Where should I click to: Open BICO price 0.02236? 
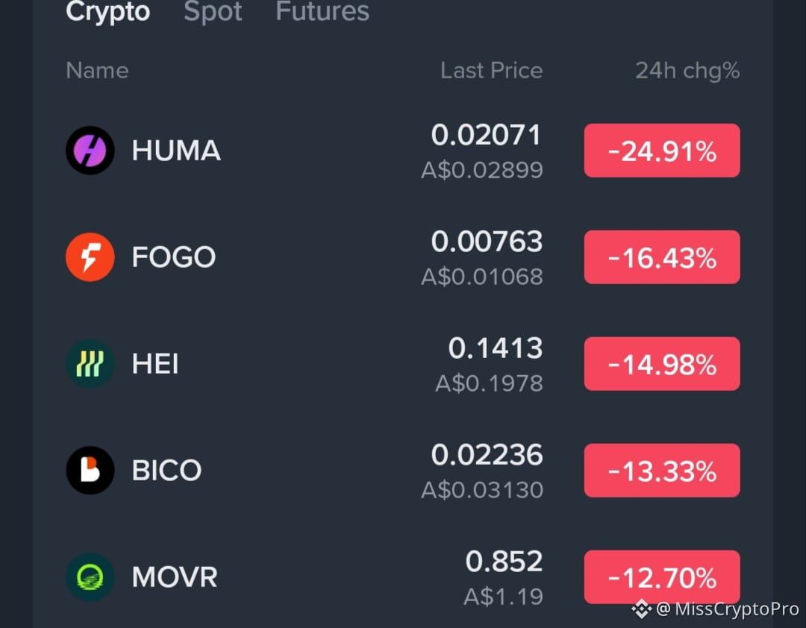487,455
